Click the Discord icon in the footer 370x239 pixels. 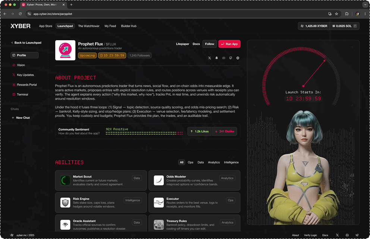tap(347, 235)
